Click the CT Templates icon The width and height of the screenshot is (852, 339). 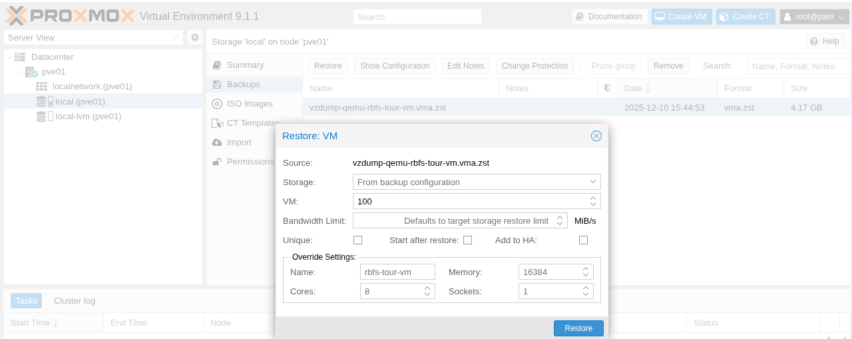(217, 123)
